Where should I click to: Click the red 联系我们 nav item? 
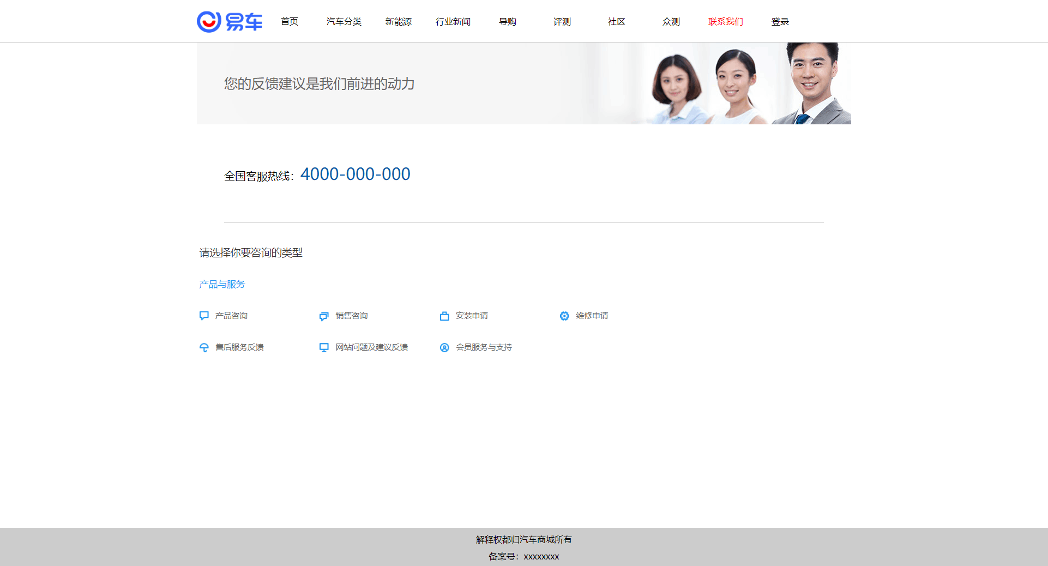pos(726,21)
